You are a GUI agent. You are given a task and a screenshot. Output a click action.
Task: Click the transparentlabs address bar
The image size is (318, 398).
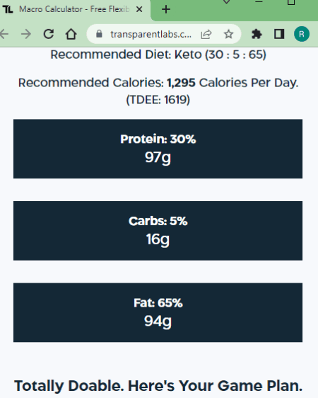tap(151, 34)
